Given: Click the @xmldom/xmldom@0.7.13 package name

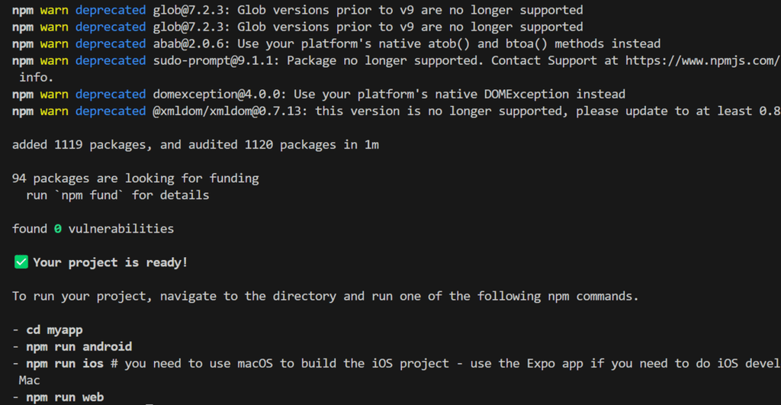Looking at the screenshot, I should point(227,111).
